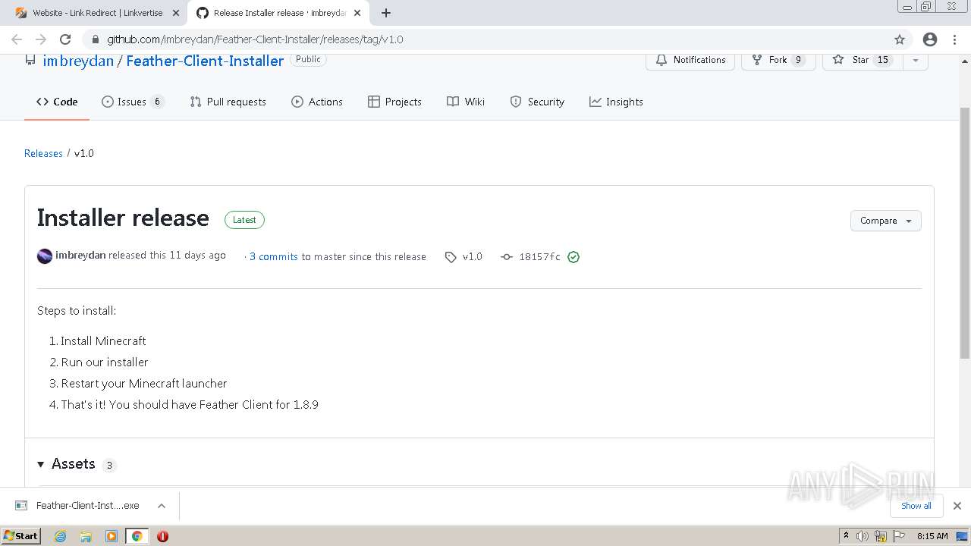This screenshot has width=971, height=546.
Task: Click the Show desktop tray icon
Action: (x=962, y=536)
